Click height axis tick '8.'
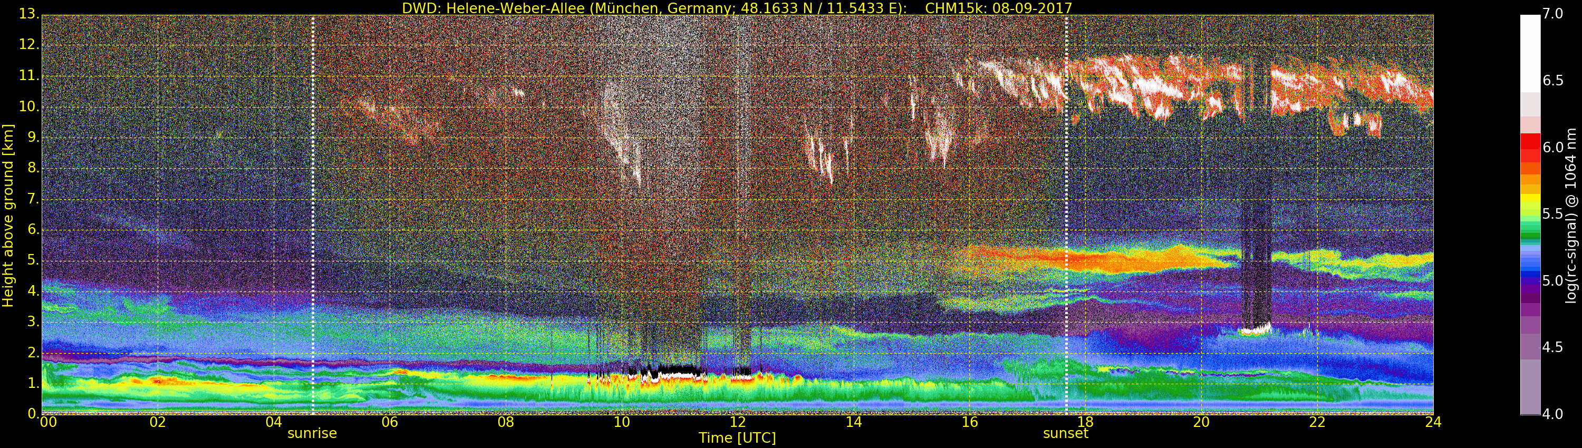 point(33,168)
